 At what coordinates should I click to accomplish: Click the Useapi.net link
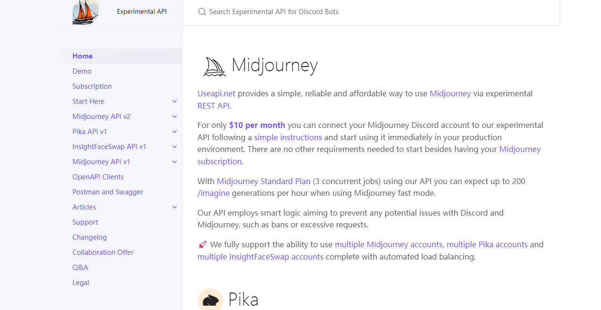(216, 93)
